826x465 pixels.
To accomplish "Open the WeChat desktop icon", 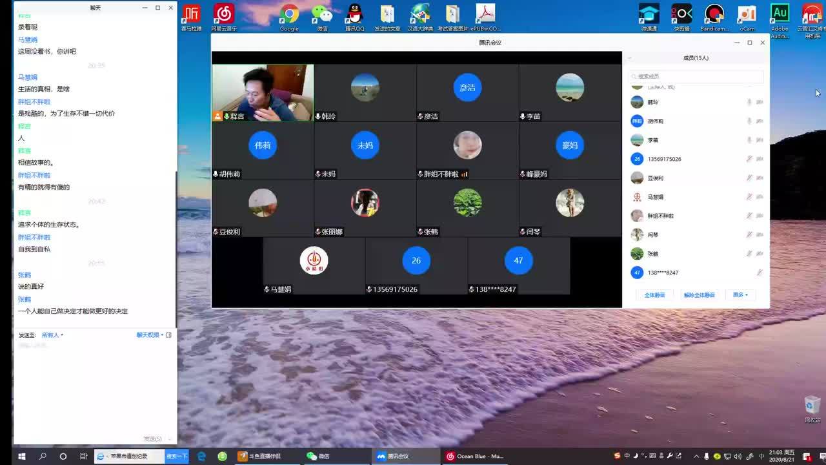I will coord(322,15).
